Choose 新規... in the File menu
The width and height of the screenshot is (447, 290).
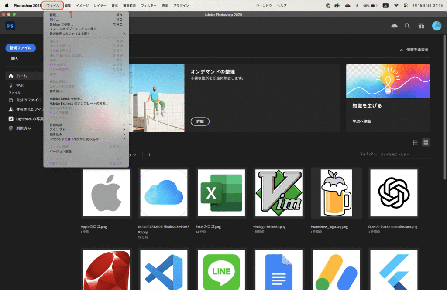coord(86,15)
